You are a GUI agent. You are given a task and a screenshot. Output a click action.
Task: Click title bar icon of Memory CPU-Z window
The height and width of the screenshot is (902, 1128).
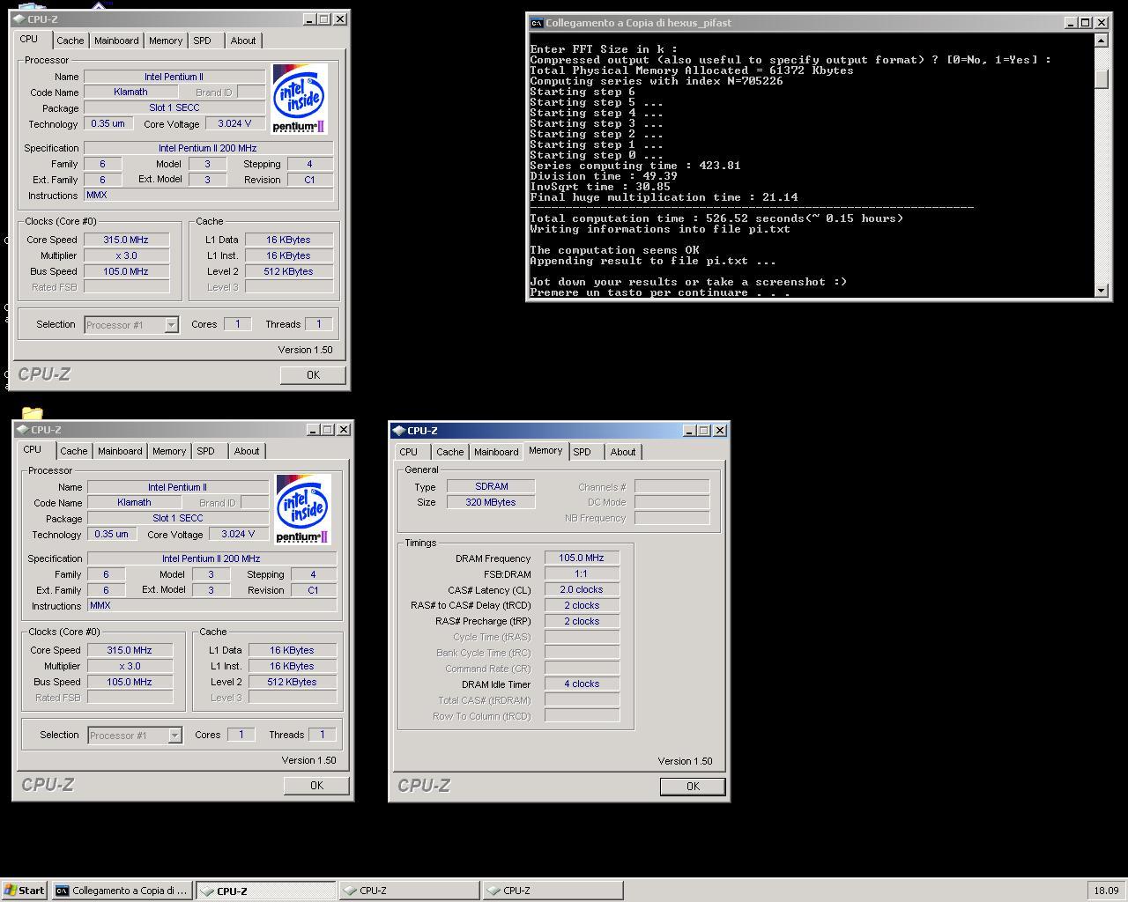[x=398, y=431]
